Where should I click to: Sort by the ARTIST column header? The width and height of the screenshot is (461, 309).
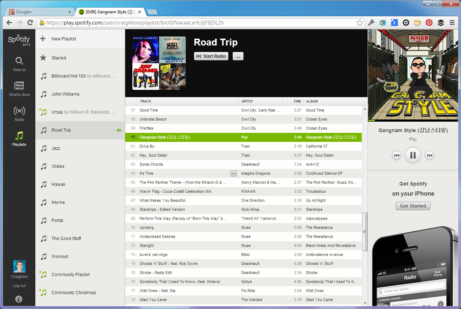coord(261,101)
